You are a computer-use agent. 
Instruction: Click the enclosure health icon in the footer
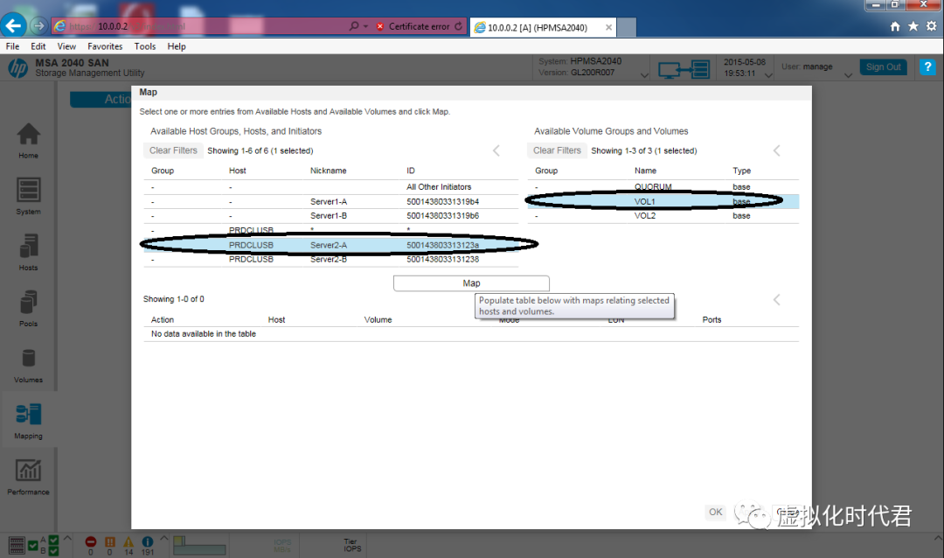[17, 546]
